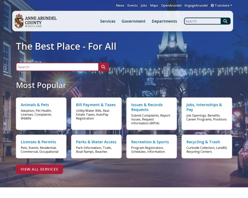Click the globe icon beside Translate
This screenshot has height=198, width=248.
tap(212, 6)
